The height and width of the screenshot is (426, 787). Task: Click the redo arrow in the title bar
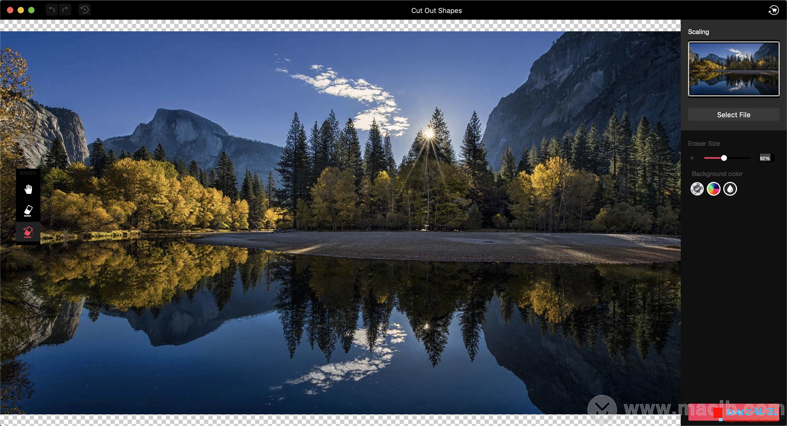pyautogui.click(x=65, y=10)
